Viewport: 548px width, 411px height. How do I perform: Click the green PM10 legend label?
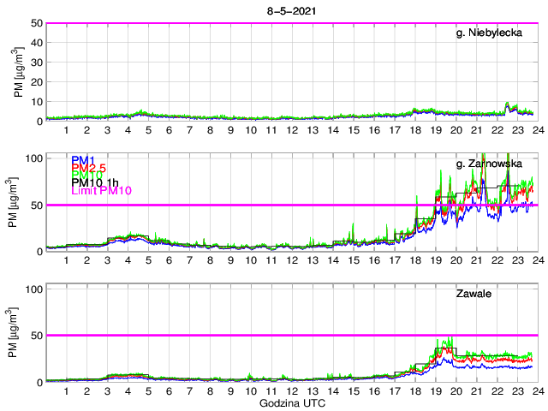(87, 175)
